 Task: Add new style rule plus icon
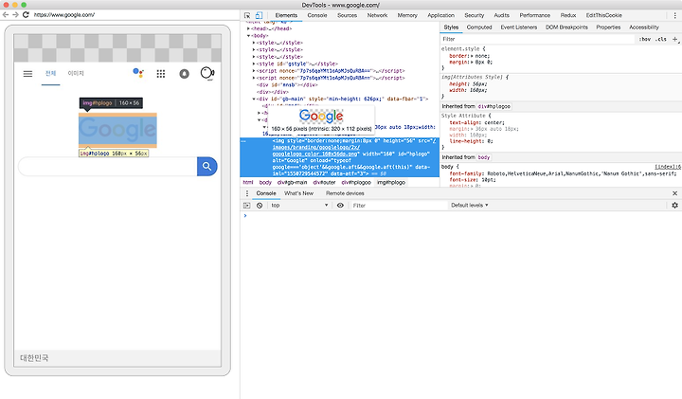675,39
